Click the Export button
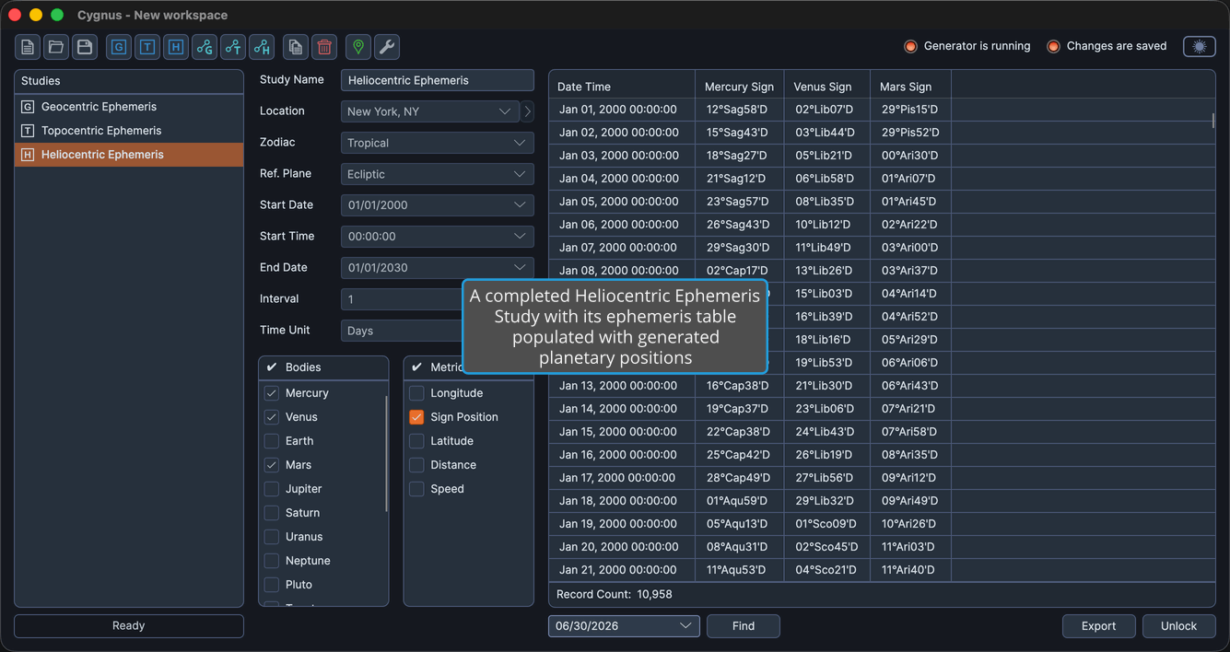Viewport: 1230px width, 652px height. (1099, 626)
